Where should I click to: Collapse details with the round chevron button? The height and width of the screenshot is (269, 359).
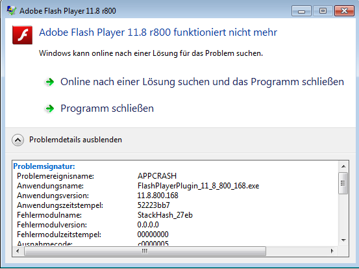coord(18,140)
